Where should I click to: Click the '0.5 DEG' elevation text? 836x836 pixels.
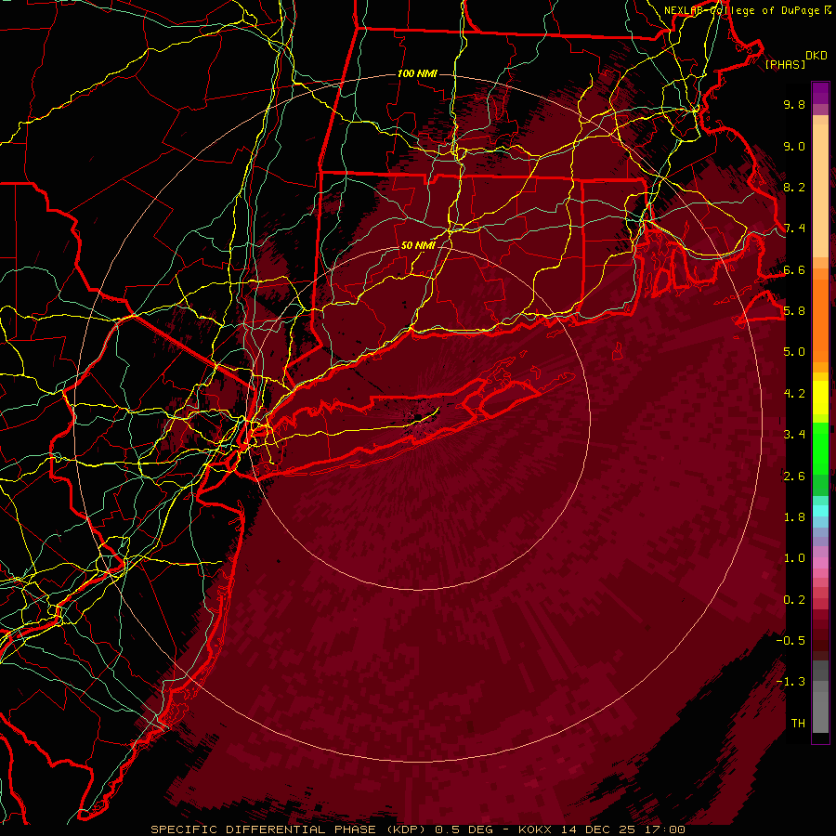tap(464, 829)
